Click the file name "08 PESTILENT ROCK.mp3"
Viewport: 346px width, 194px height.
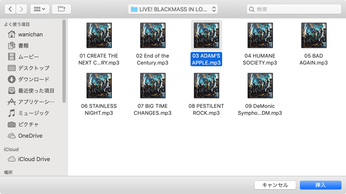[x=206, y=110]
